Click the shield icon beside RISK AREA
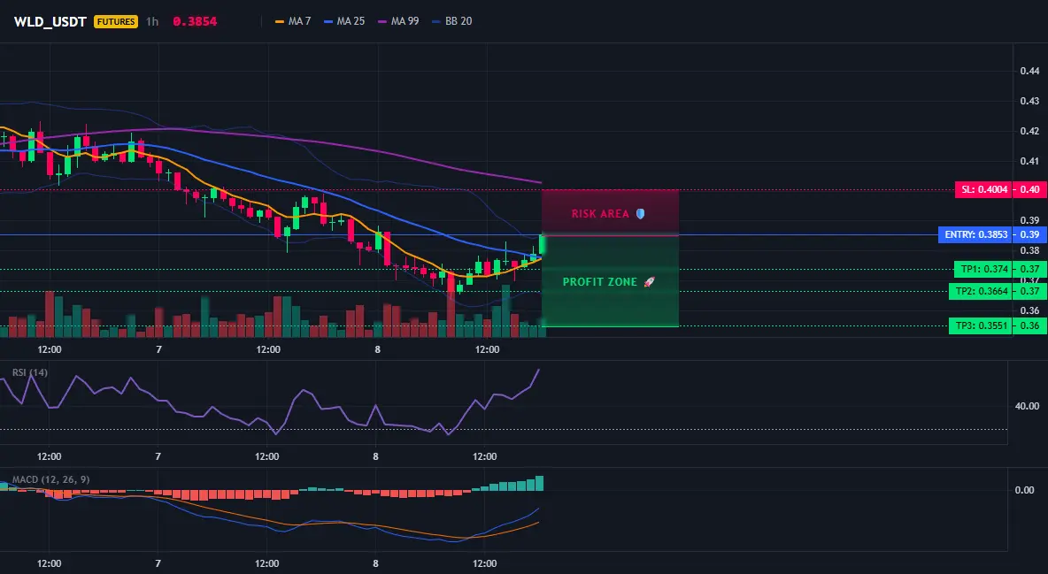Image resolution: width=1048 pixels, height=574 pixels. [640, 214]
